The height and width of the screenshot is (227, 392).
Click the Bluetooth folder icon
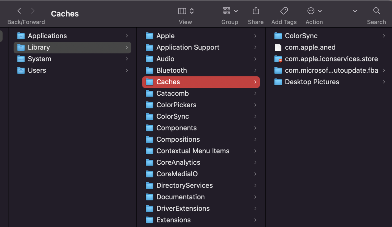[149, 70]
